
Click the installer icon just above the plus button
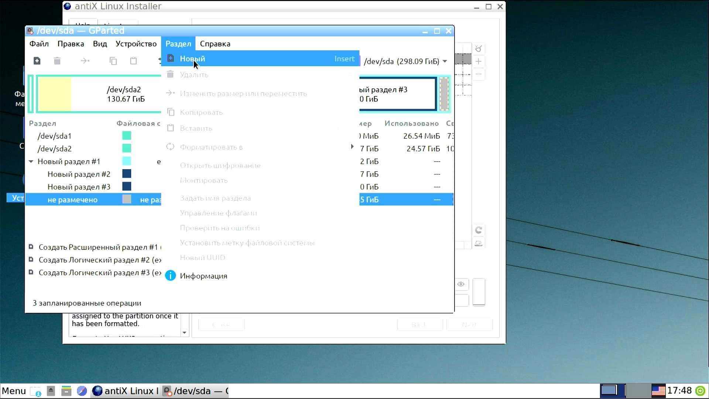point(479,49)
